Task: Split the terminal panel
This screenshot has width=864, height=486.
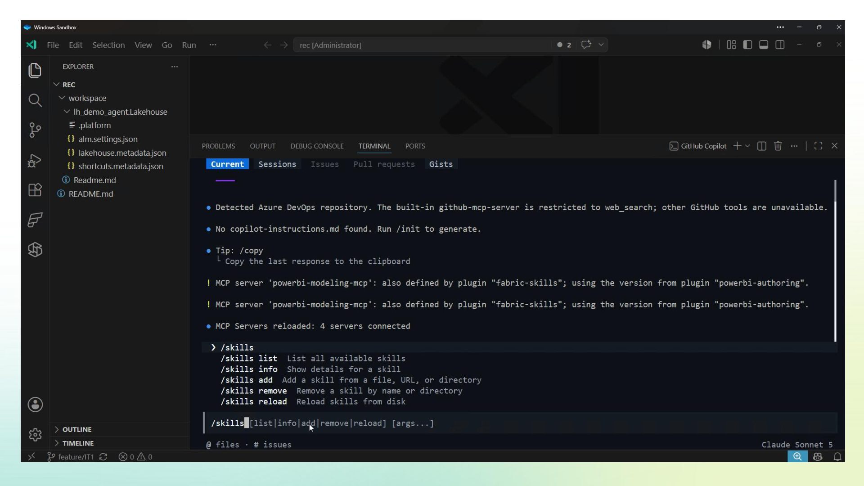Action: [761, 146]
